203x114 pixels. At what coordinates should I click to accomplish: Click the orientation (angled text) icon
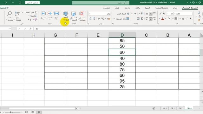(x=142, y=13)
